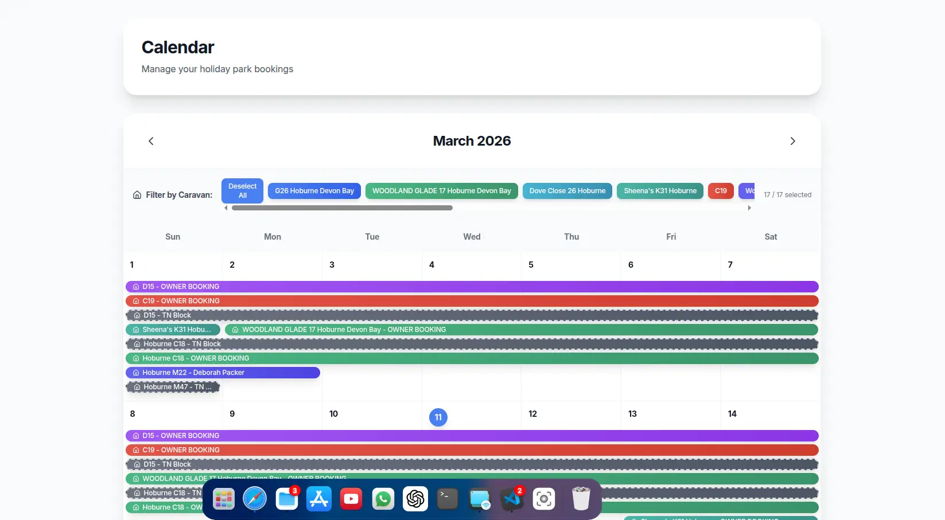Click the filter scrollbar's left arrow
945x520 pixels.
(x=225, y=208)
